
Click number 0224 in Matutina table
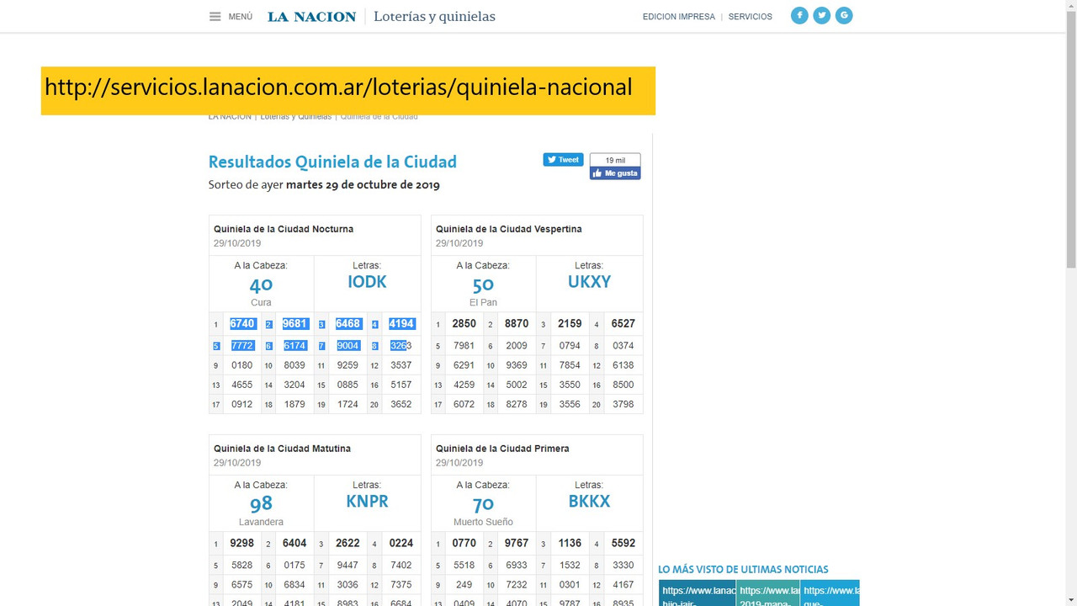[x=401, y=543]
